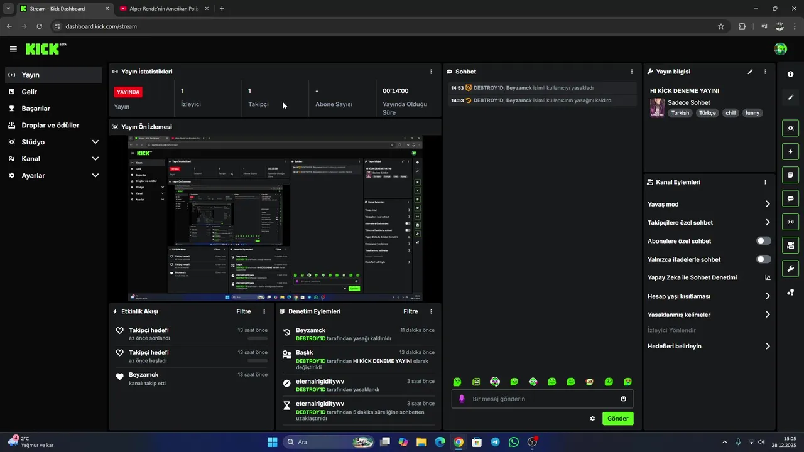
Task: Insert the angry square-faced emote
Action: pos(476,382)
